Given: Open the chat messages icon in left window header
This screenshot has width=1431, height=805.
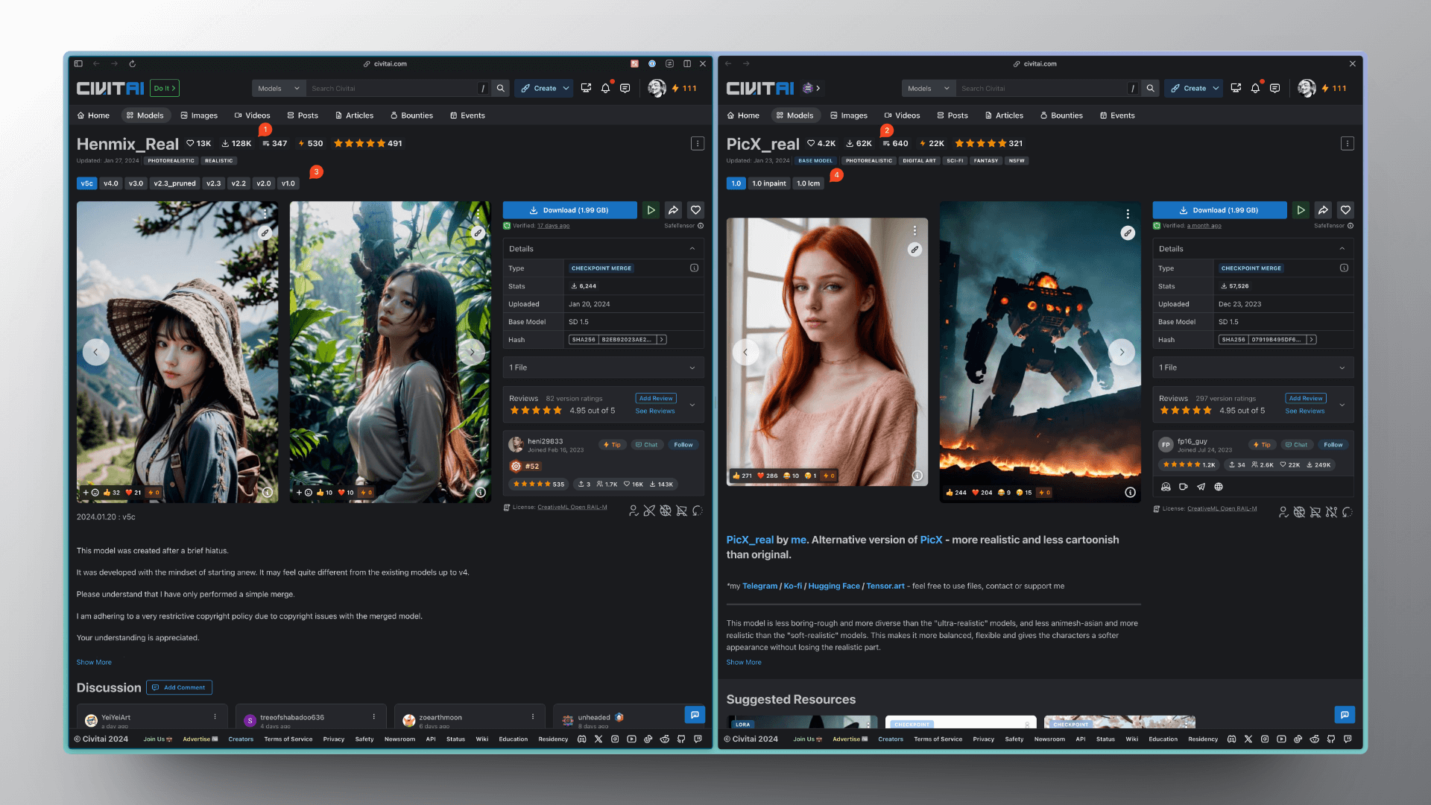Looking at the screenshot, I should pyautogui.click(x=625, y=88).
